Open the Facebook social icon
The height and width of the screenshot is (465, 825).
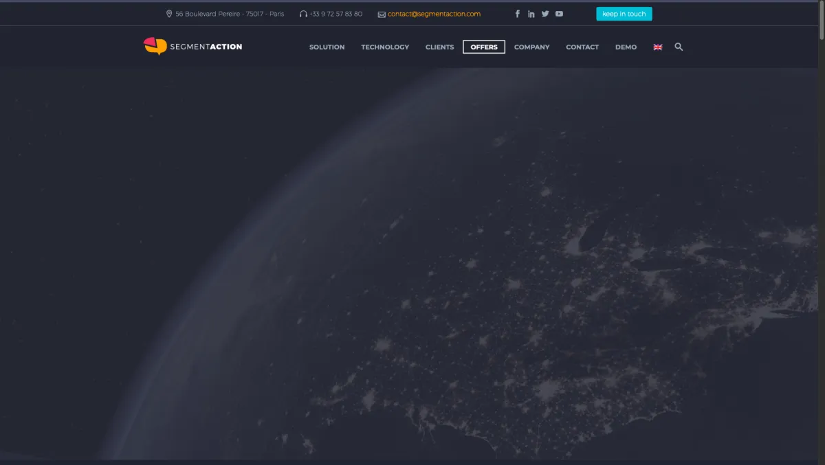(x=518, y=14)
